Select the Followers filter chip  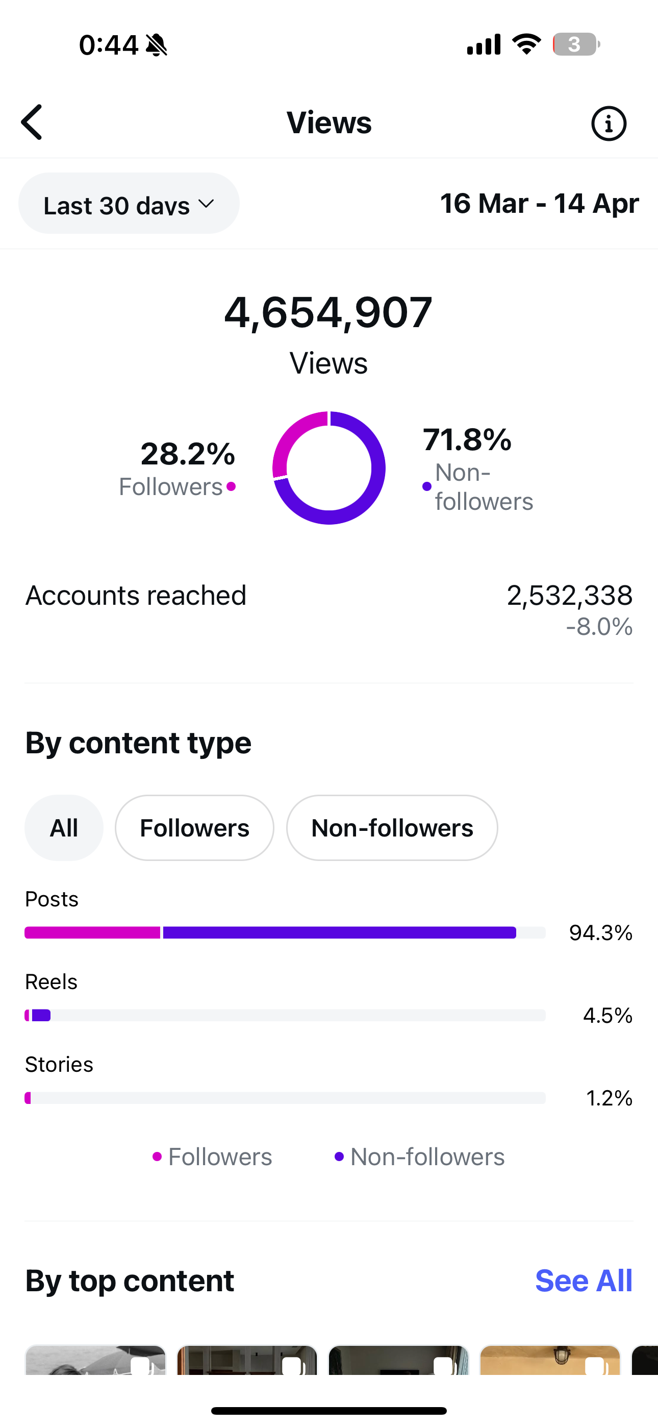click(194, 828)
